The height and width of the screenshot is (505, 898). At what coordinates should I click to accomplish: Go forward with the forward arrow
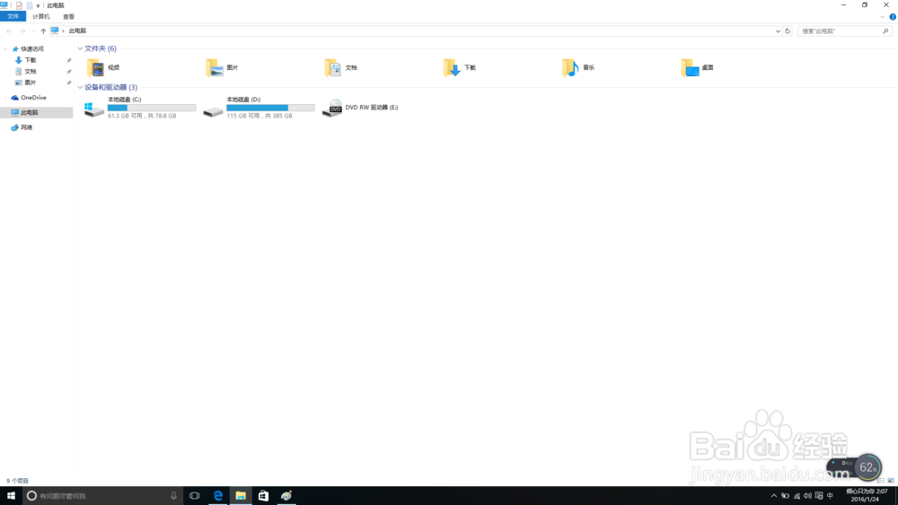coord(22,31)
